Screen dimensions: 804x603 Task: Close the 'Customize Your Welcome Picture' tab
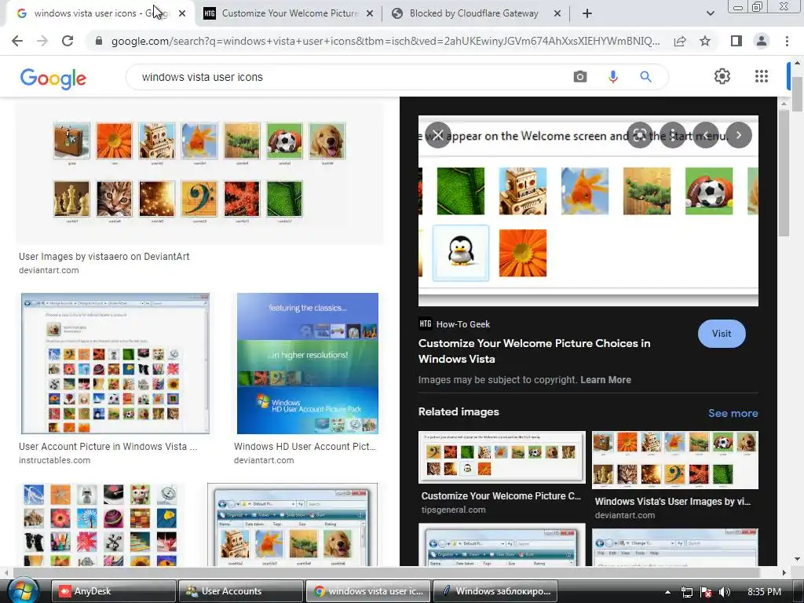pyautogui.click(x=369, y=14)
